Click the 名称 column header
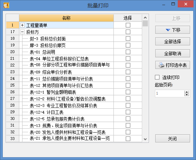Viewport: 196px width, 160px height. (x=66, y=18)
